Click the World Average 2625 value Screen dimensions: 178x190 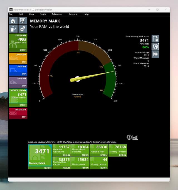click(x=146, y=55)
